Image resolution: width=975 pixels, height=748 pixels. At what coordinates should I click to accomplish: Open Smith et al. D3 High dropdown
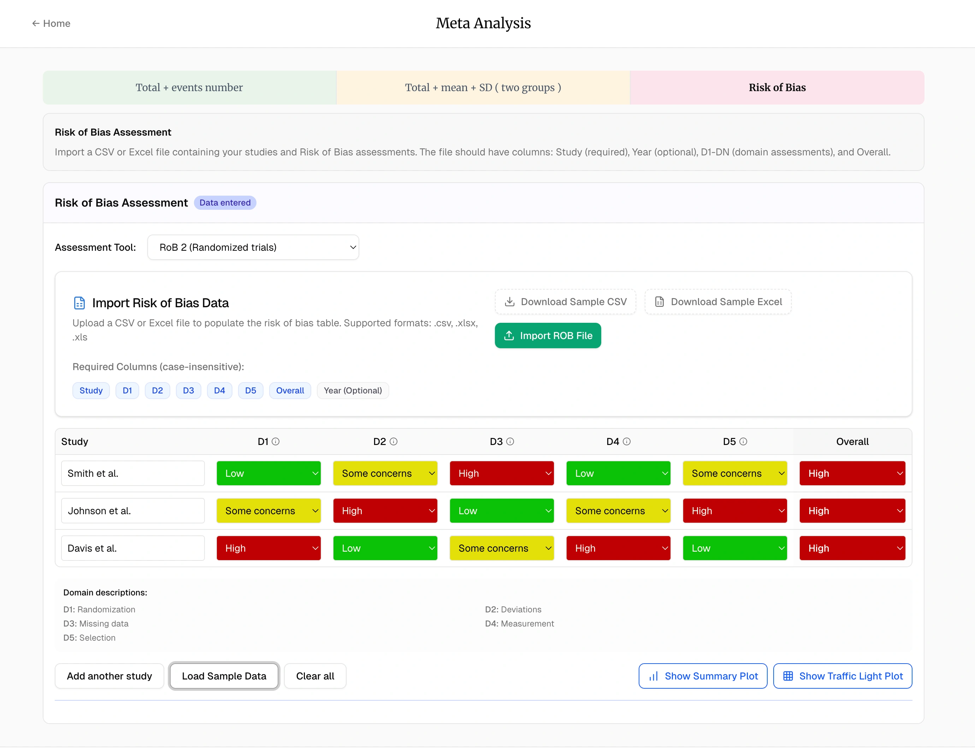[x=502, y=473]
